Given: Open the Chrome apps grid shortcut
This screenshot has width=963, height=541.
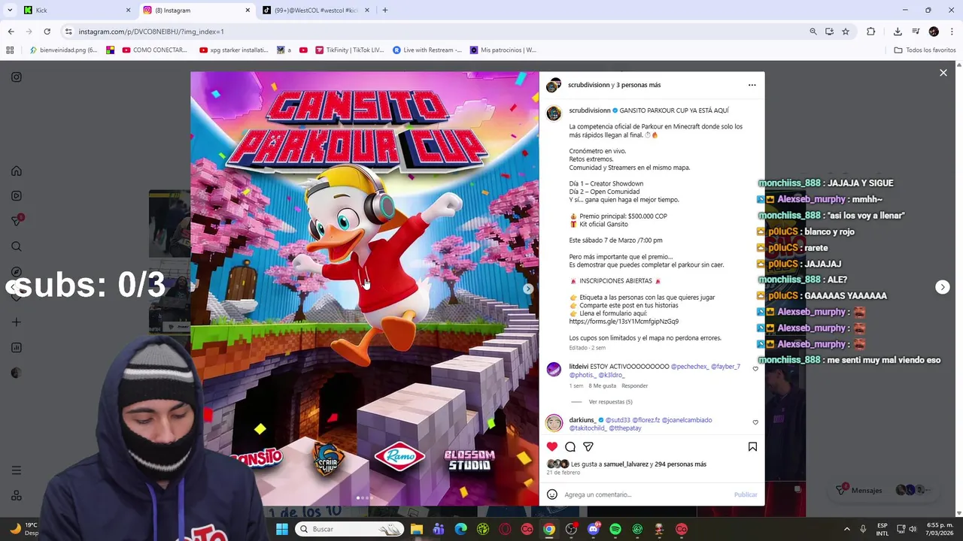Looking at the screenshot, I should coord(10,50).
